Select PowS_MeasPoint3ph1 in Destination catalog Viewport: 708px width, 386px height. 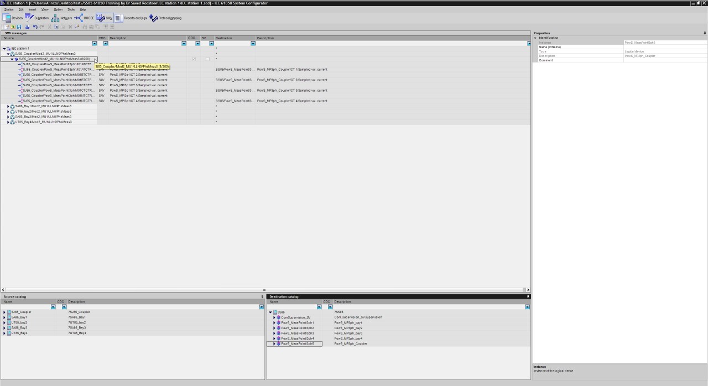coord(297,322)
